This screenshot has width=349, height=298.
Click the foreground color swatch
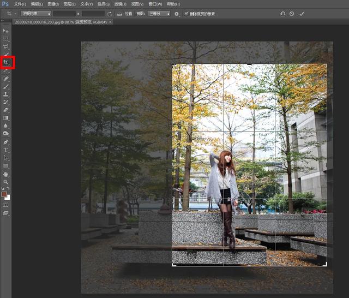pos(4,194)
